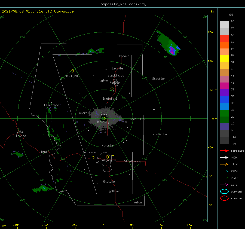Viewport: 245px width, 229px height.
Task: Click the Airdrie city label
Action: (107, 145)
